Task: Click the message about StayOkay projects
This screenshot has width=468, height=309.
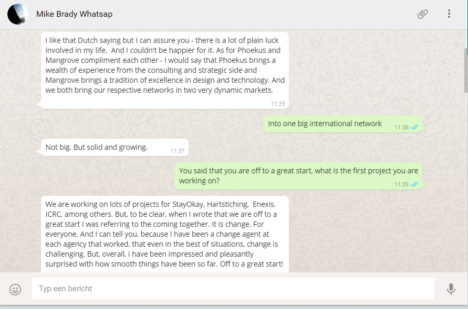Action: [x=164, y=234]
